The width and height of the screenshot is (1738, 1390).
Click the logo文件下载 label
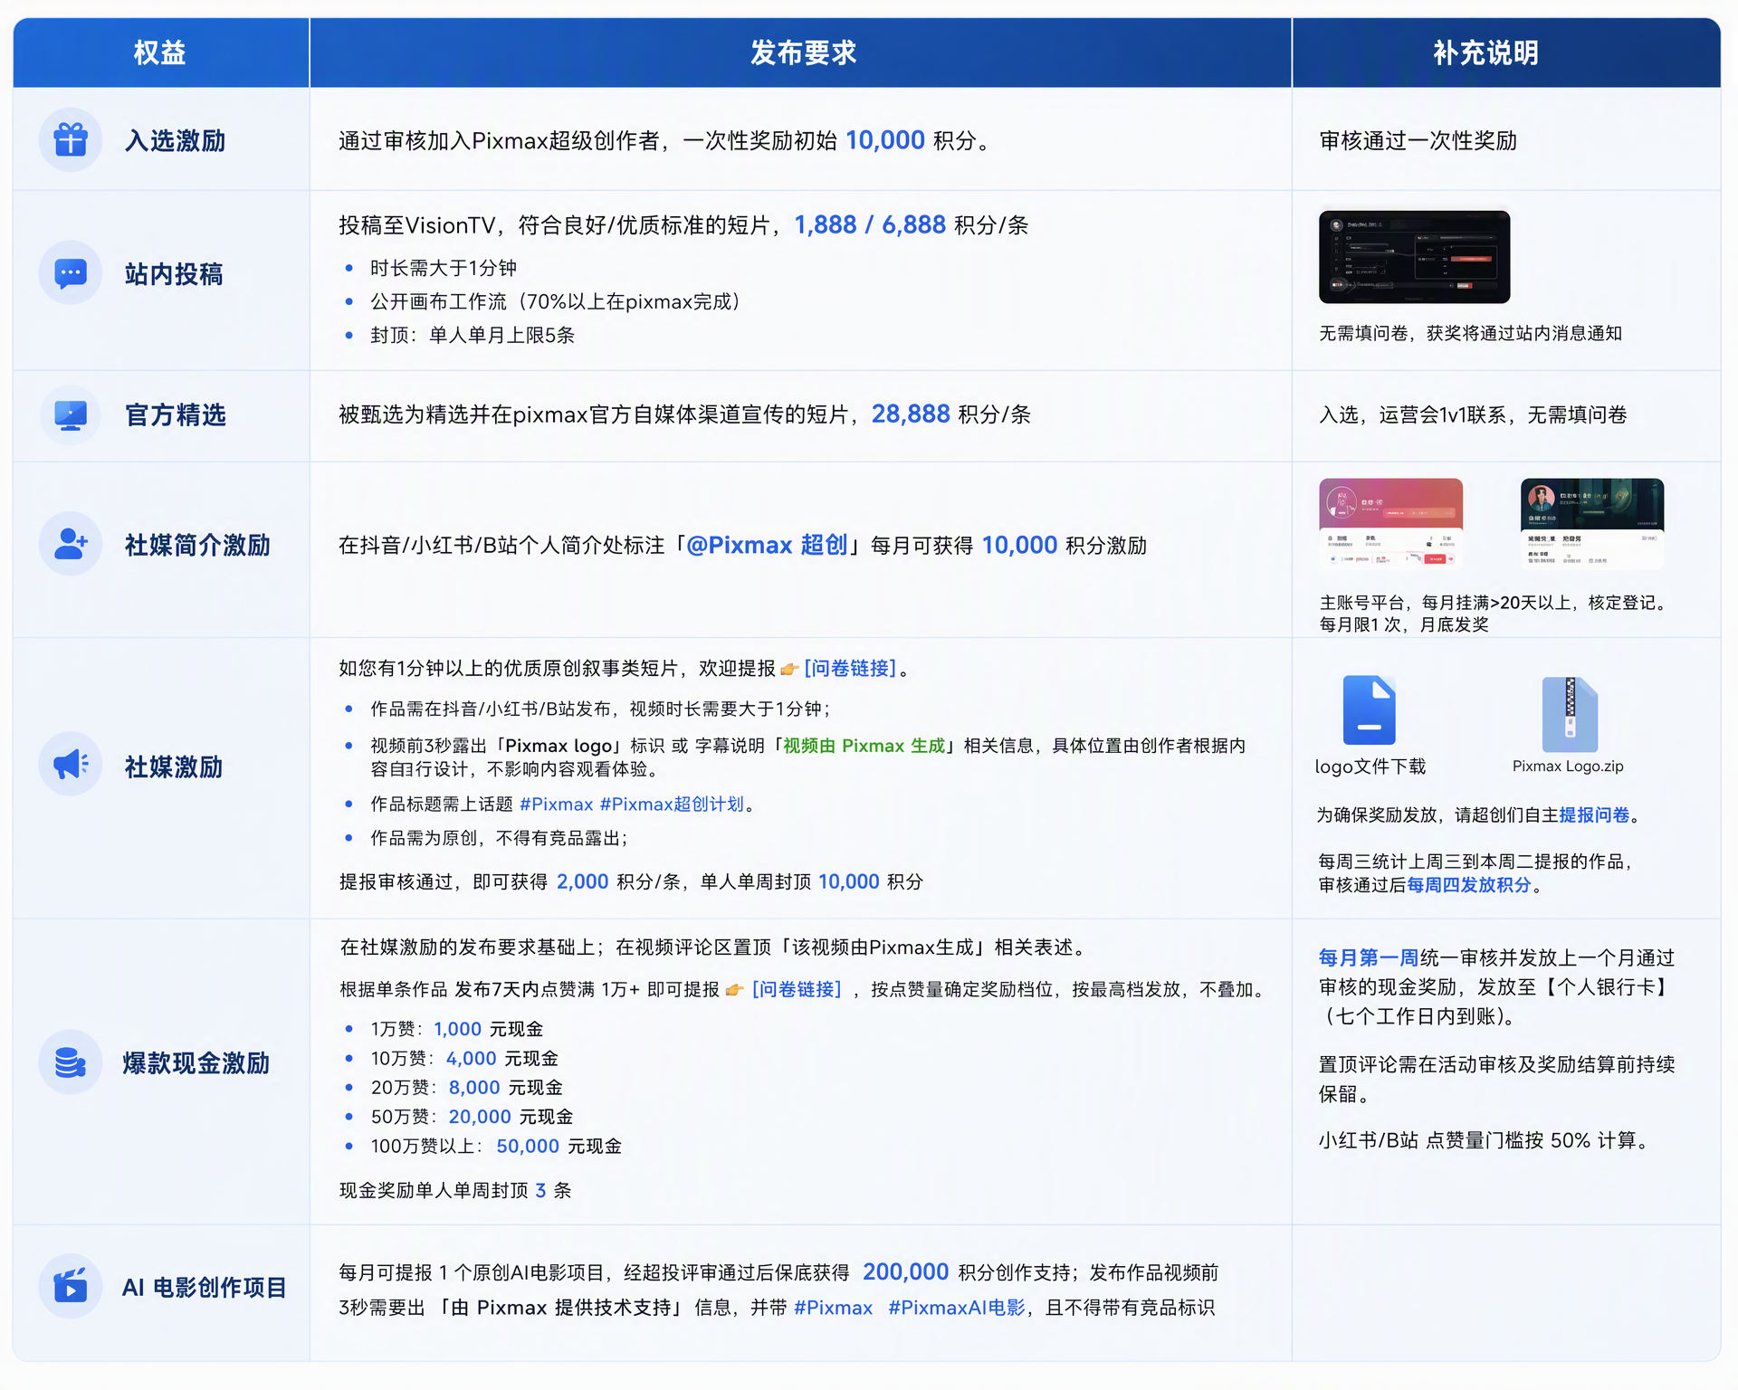(x=1370, y=766)
